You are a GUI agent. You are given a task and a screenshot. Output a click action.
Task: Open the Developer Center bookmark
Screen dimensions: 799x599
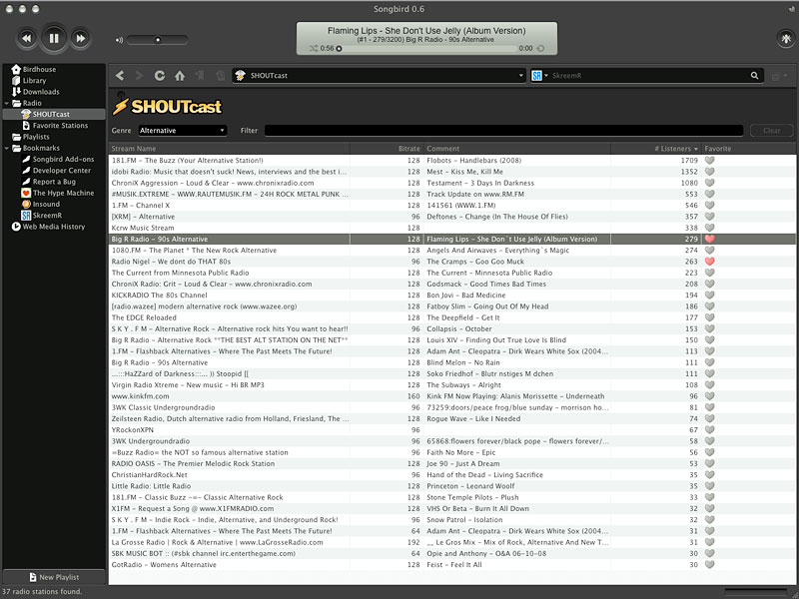[61, 170]
